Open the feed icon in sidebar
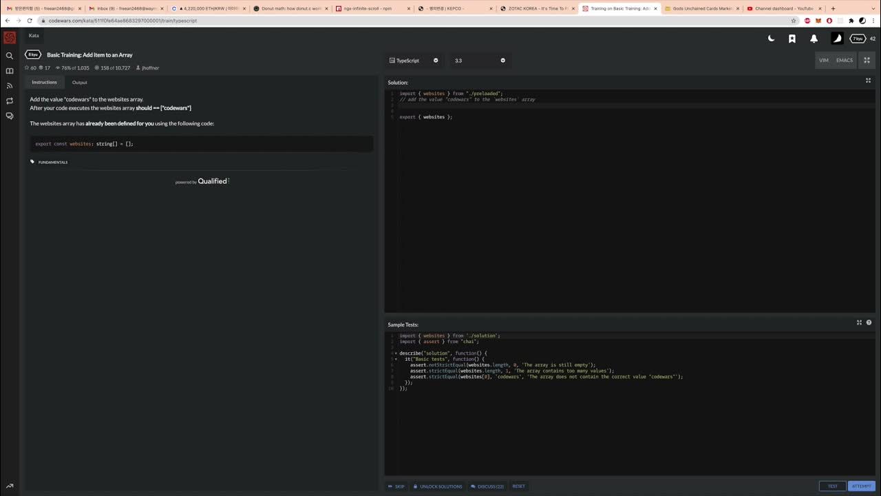The image size is (881, 496). (10, 86)
